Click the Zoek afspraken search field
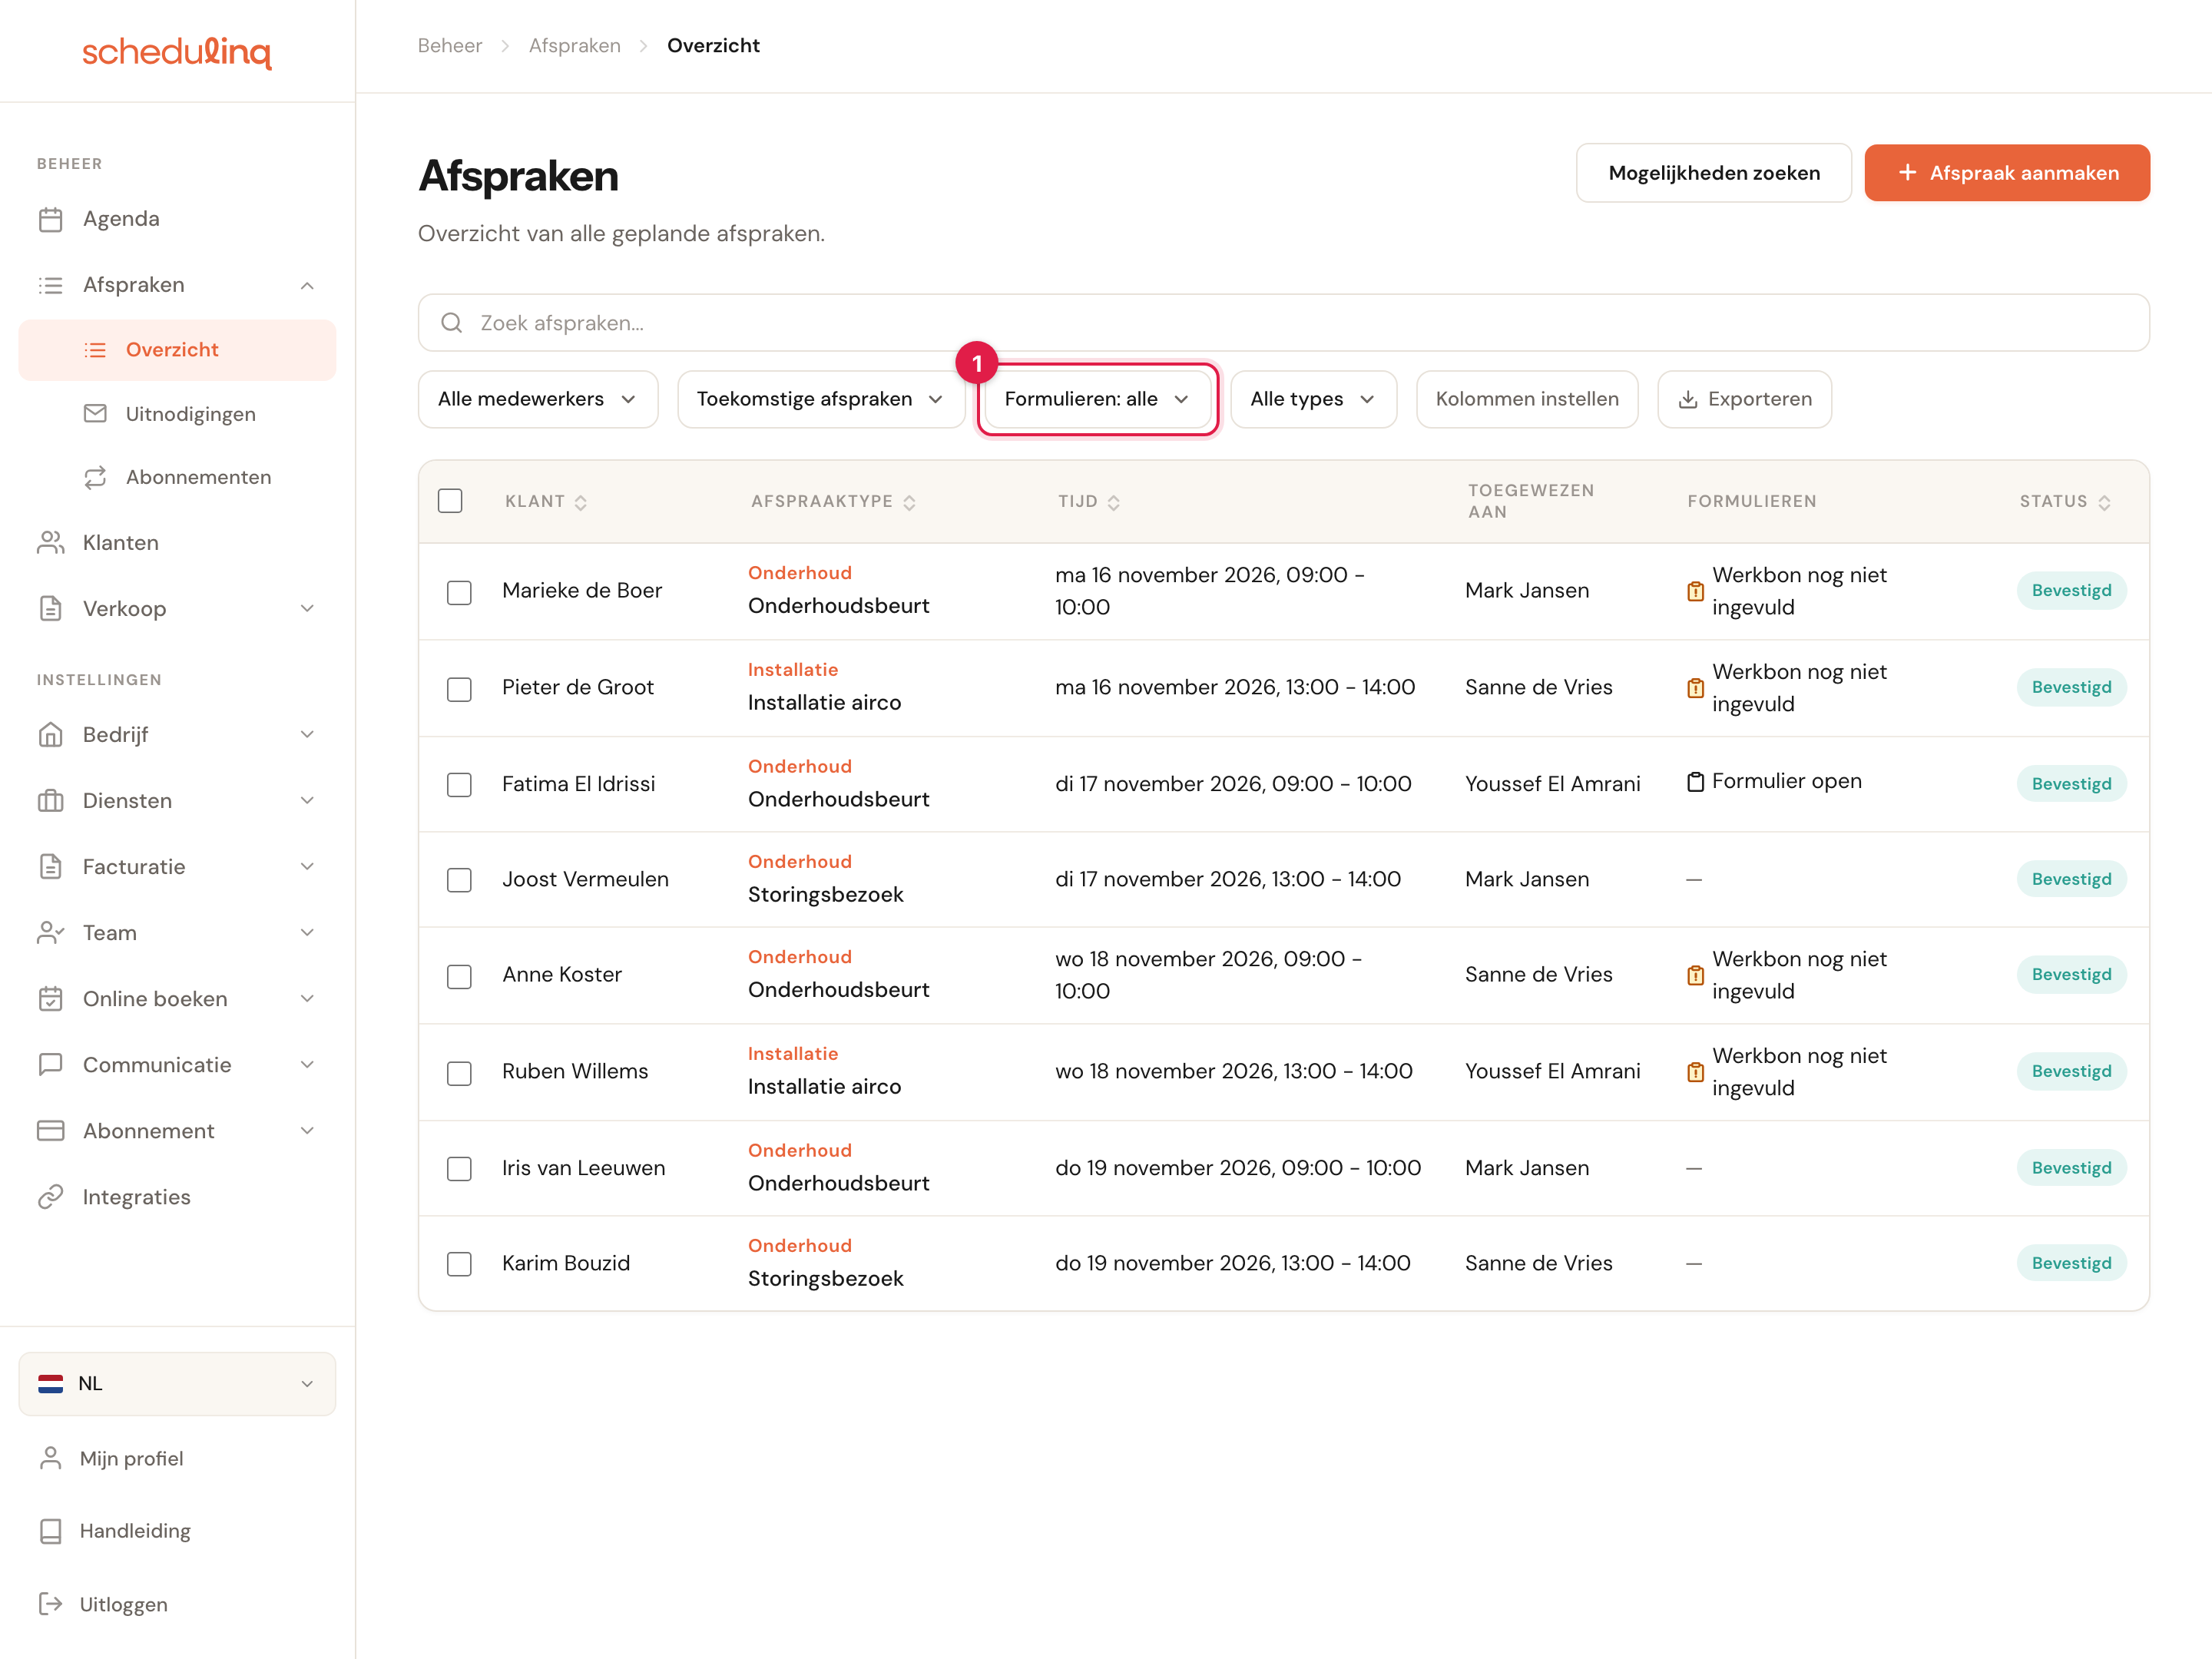2212x1659 pixels. pyautogui.click(x=1284, y=323)
